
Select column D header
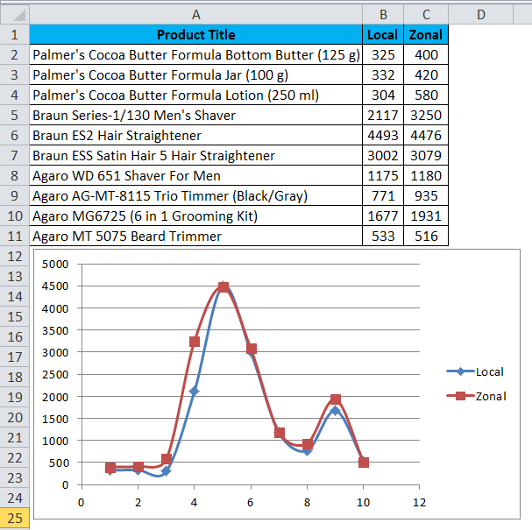coord(481,15)
